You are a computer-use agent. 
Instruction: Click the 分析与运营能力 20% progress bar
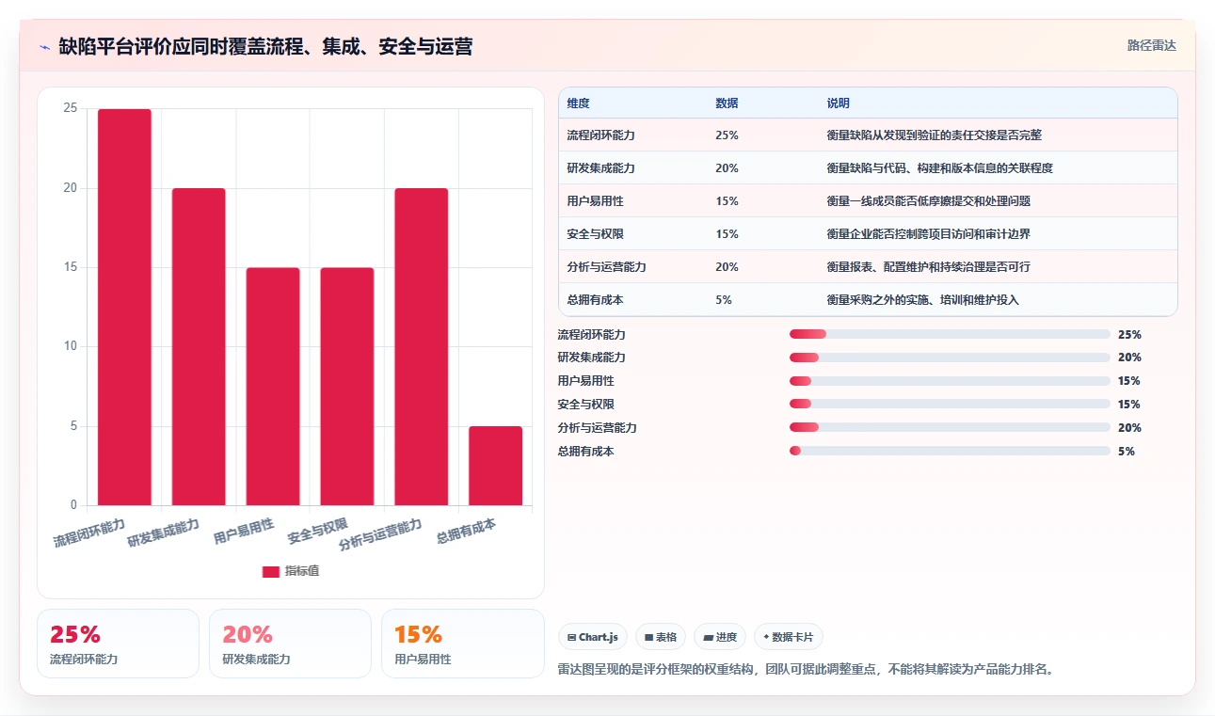951,428
